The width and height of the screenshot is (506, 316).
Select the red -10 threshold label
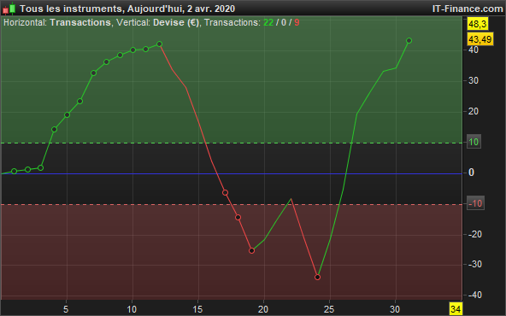pos(475,203)
